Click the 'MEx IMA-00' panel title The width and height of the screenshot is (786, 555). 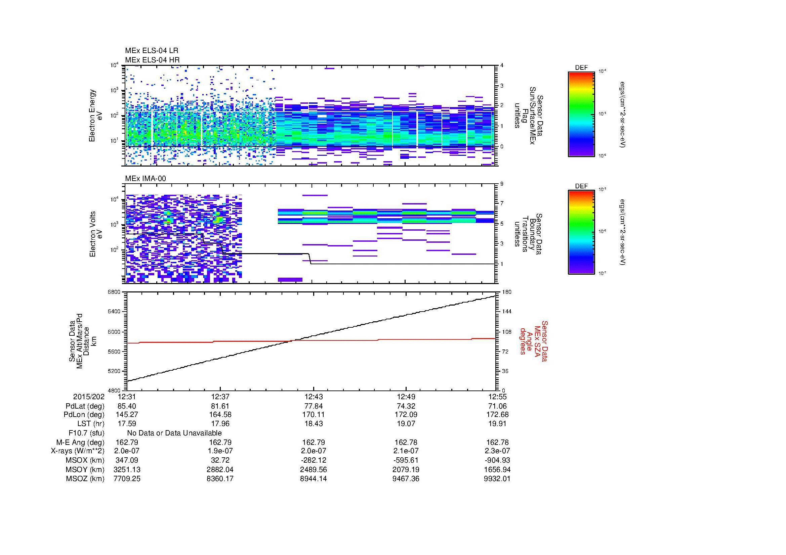(x=146, y=179)
